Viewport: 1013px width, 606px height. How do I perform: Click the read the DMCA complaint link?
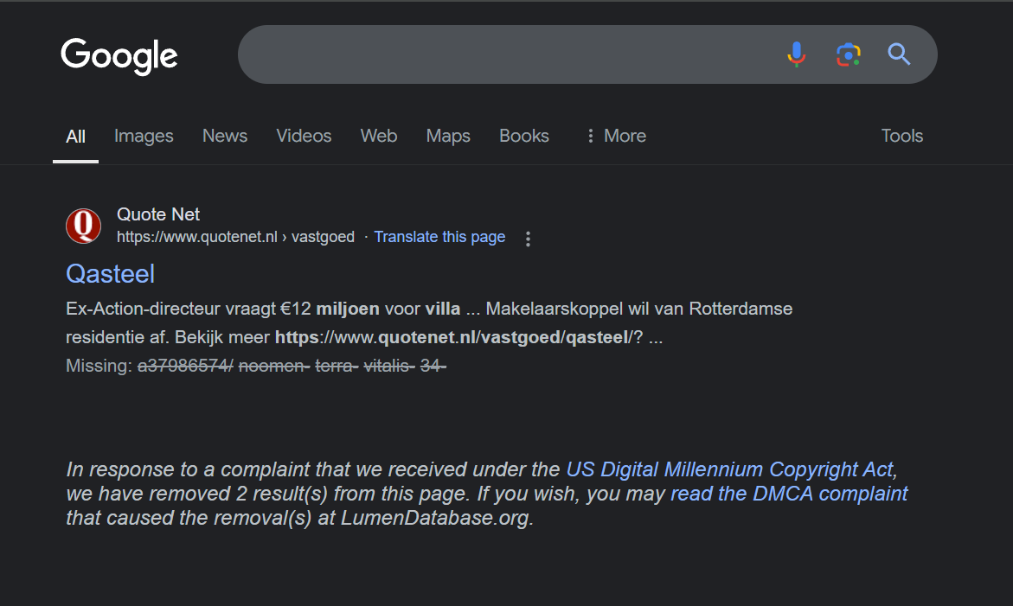[x=789, y=494]
